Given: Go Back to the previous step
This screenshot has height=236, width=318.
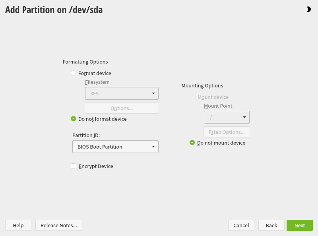Looking at the screenshot, I should [x=271, y=225].
